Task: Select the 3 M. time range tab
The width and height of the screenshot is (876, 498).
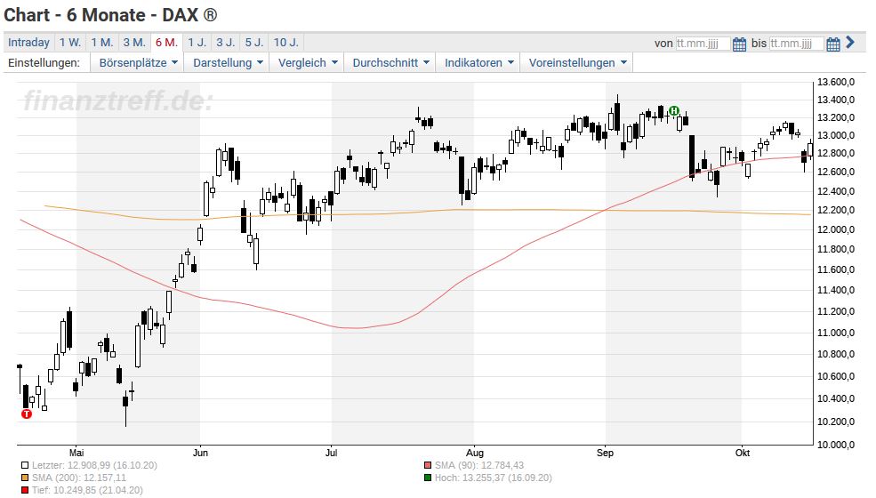Action: tap(134, 43)
